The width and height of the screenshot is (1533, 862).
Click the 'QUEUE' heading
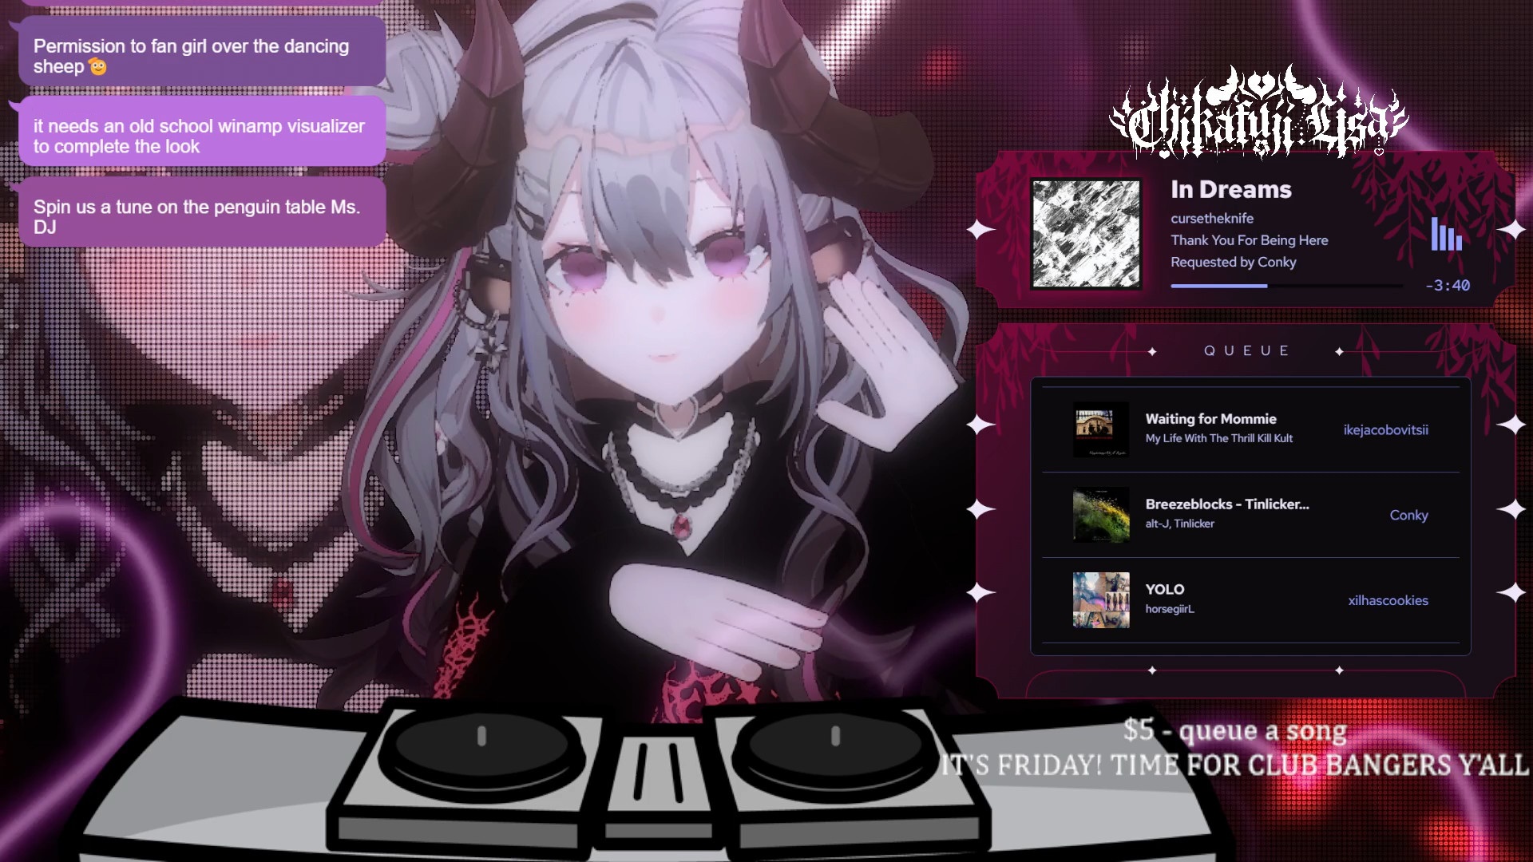1246,350
